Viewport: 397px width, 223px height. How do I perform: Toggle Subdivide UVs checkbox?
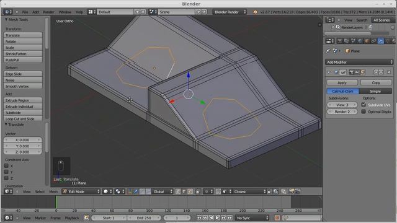364,105
